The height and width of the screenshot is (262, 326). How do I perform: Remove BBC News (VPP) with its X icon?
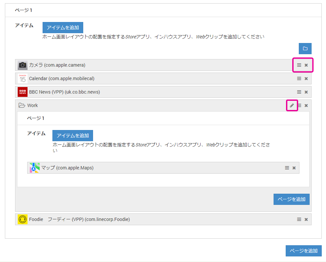pos(306,92)
